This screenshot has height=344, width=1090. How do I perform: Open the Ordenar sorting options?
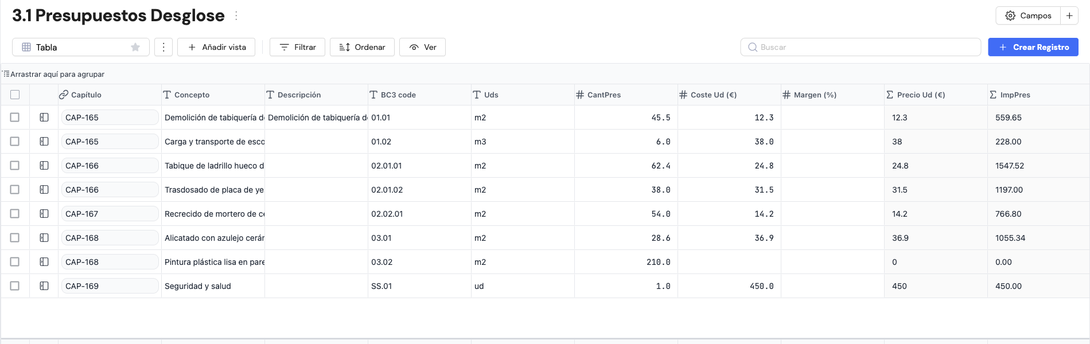point(362,47)
